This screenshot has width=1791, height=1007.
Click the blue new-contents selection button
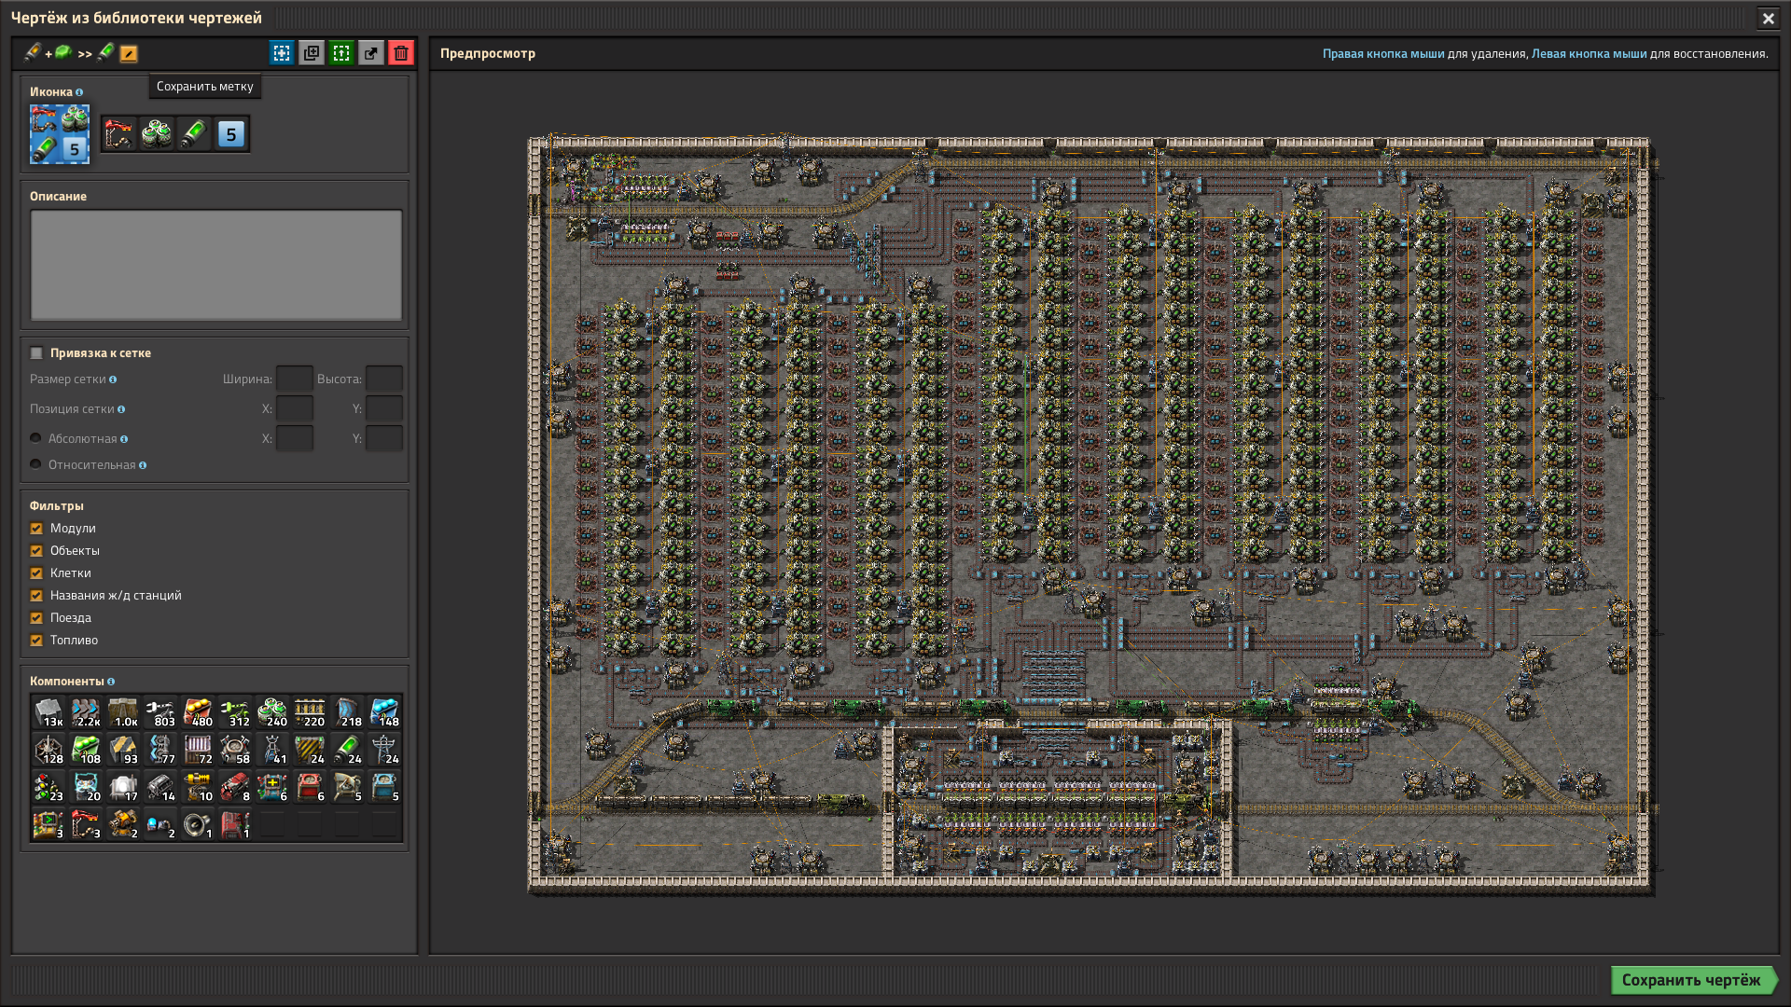[x=282, y=53]
